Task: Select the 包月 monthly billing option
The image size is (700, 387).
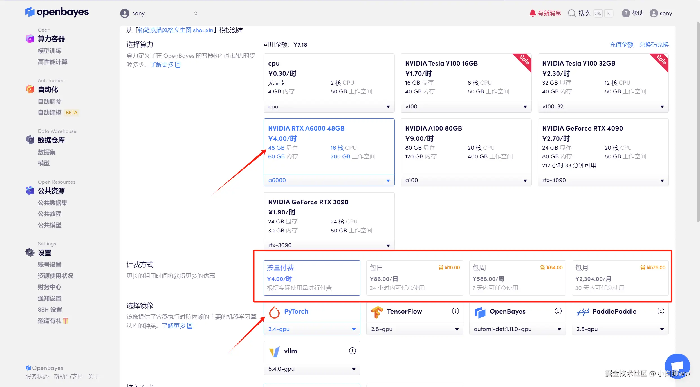Action: click(620, 278)
